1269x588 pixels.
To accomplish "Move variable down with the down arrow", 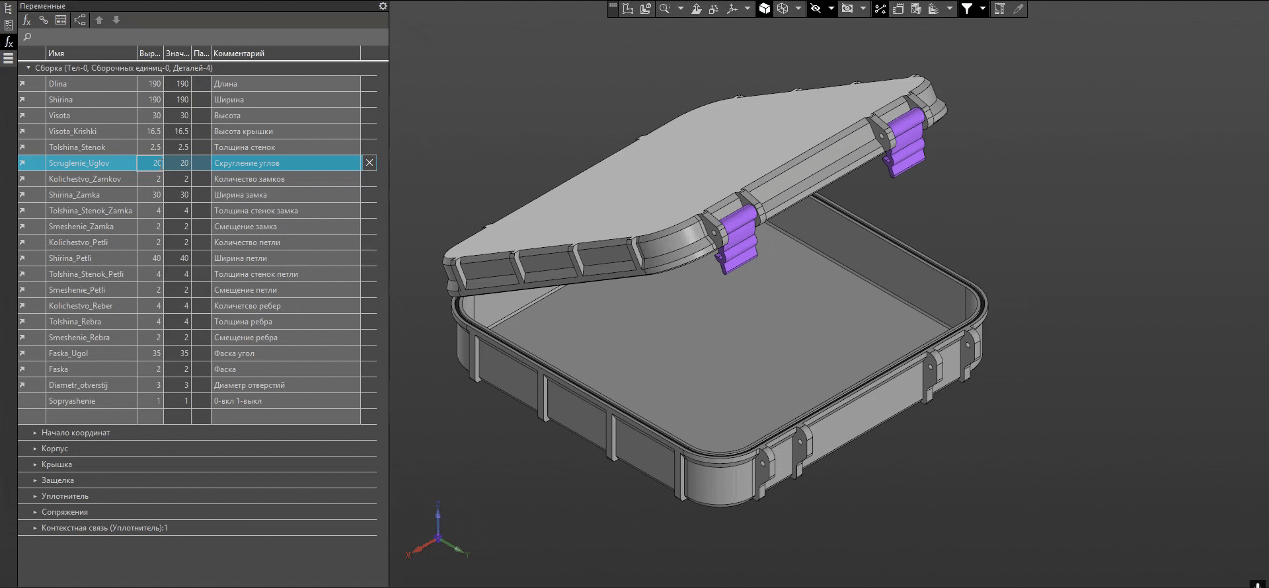I will (x=116, y=20).
